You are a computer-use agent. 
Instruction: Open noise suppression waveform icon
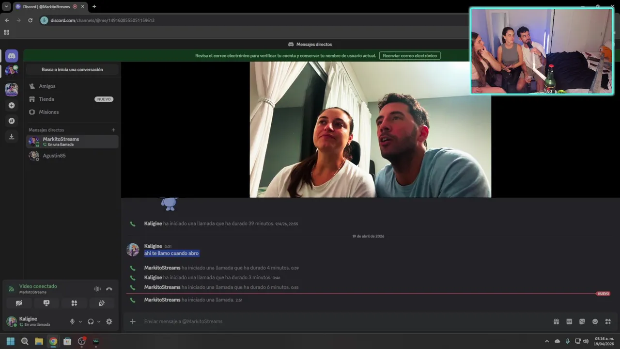97,289
